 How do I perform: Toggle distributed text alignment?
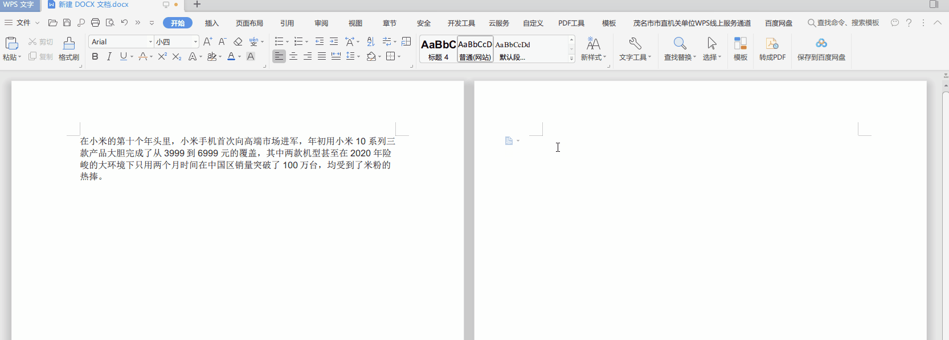[x=336, y=56]
